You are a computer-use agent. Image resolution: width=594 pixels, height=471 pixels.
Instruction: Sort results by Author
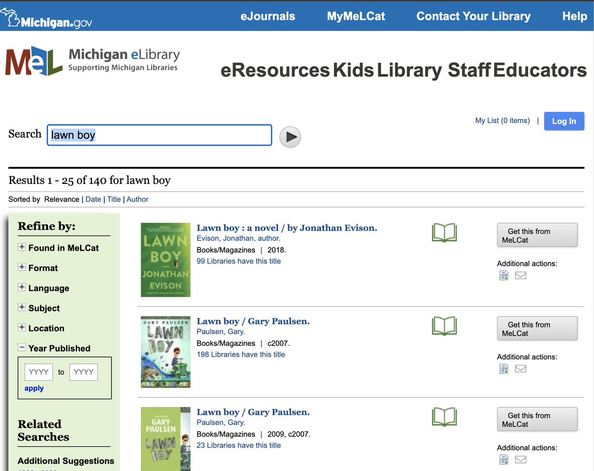click(137, 199)
